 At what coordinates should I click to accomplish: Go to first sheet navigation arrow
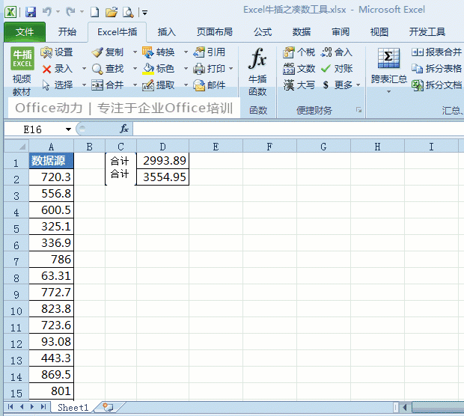pyautogui.click(x=10, y=407)
